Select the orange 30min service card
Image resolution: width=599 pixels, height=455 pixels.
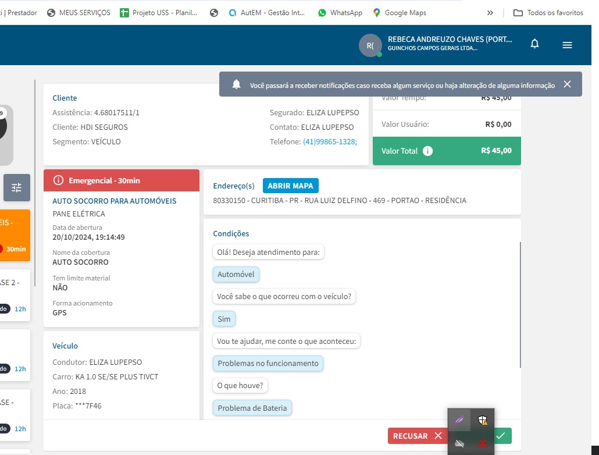coord(15,235)
